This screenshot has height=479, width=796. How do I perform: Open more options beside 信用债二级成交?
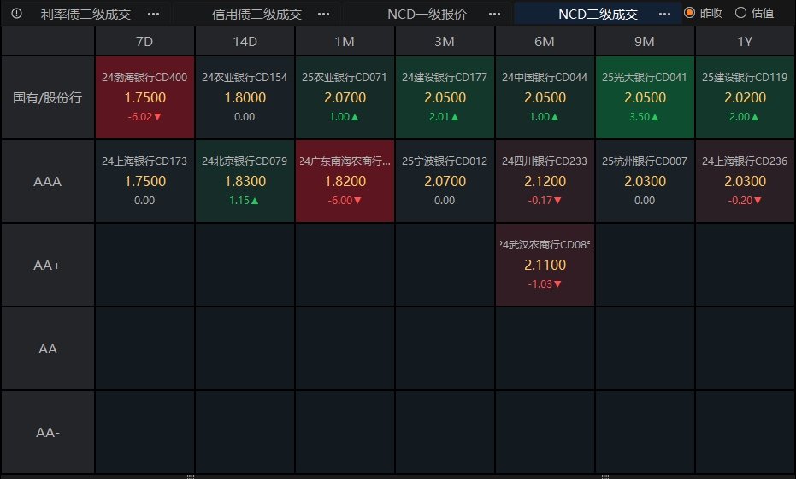[x=323, y=14]
